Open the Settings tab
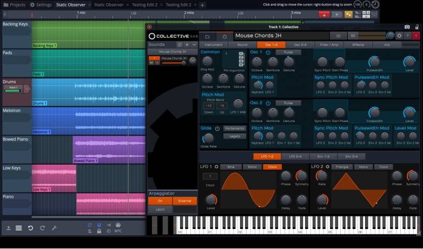The width and height of the screenshot is (423, 249). click(41, 4)
